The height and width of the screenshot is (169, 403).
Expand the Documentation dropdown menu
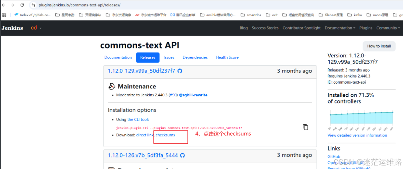pyautogui.click(x=340, y=28)
